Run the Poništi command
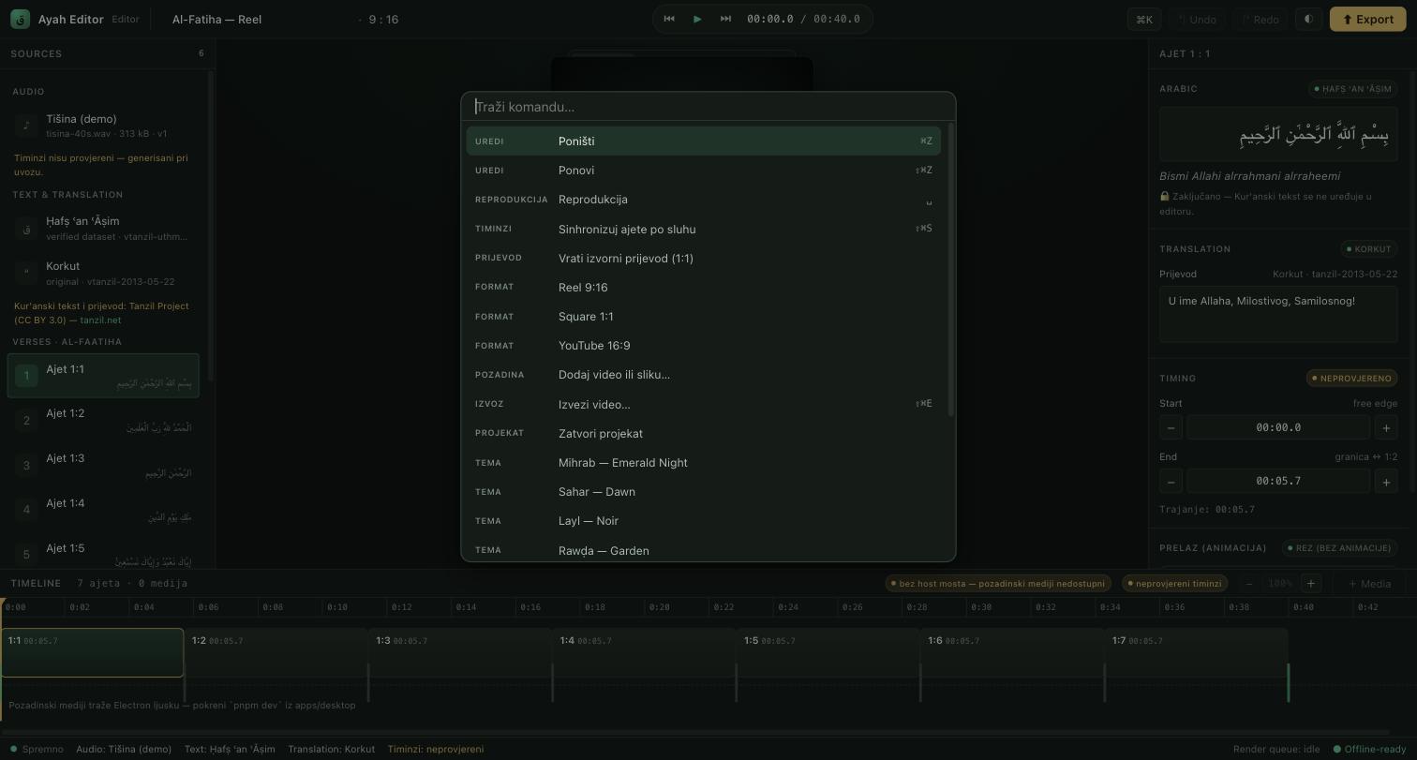Screen dimensions: 1417x760 [703, 141]
